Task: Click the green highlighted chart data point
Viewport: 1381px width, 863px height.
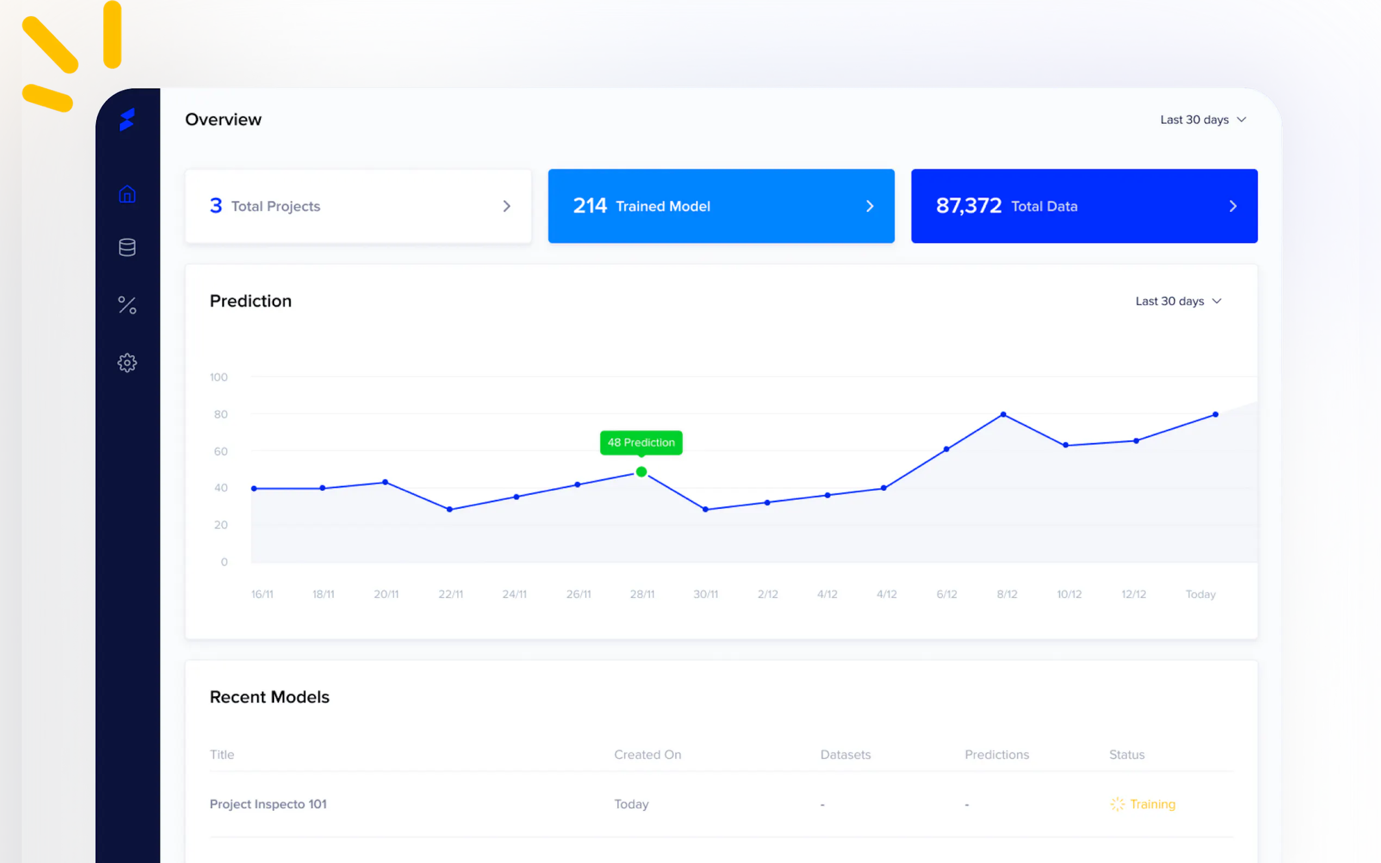Action: tap(641, 472)
